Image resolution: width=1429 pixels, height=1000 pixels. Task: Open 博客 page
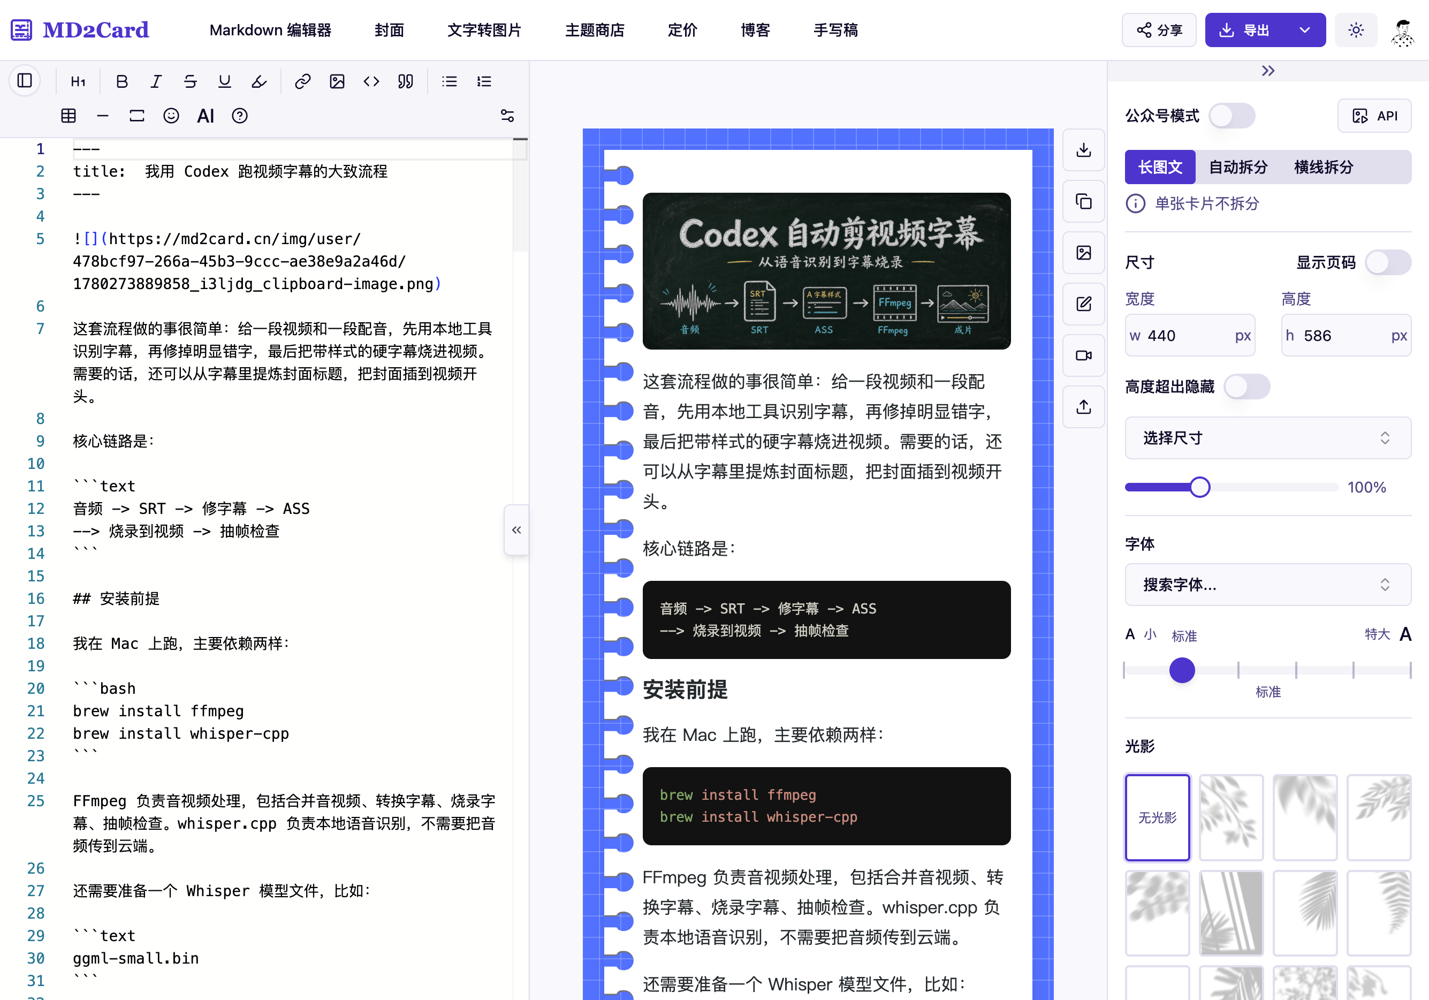pos(756,30)
